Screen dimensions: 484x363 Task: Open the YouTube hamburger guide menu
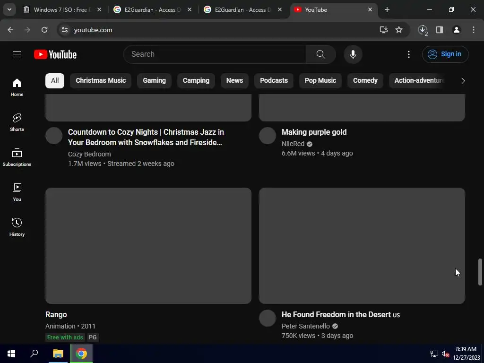click(17, 54)
